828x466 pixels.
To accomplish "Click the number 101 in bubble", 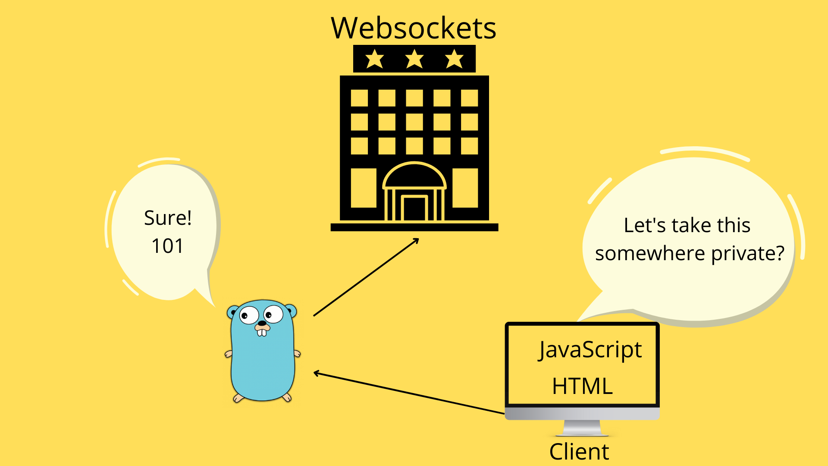I will point(167,246).
